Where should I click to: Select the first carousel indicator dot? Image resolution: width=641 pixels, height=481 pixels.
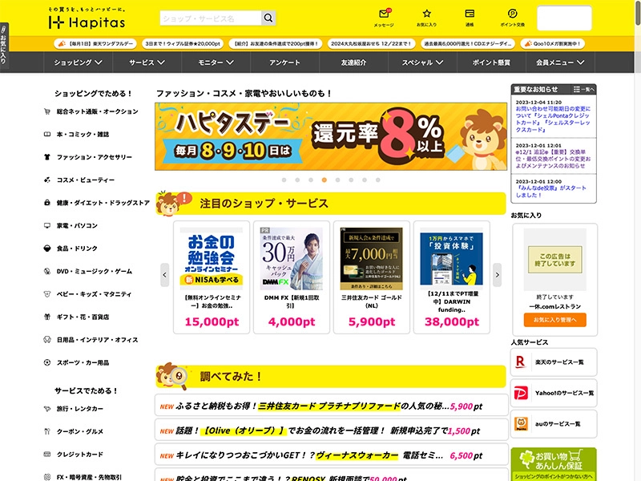click(x=284, y=180)
